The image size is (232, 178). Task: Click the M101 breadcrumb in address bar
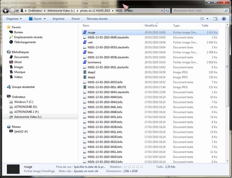(119, 11)
